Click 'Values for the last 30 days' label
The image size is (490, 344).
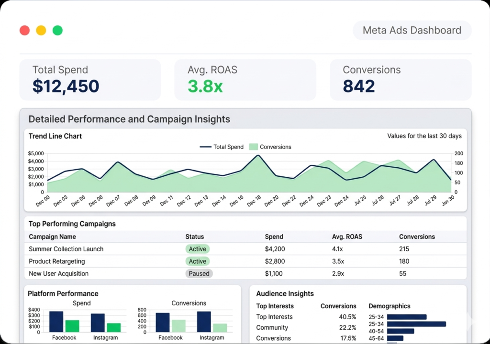424,136
